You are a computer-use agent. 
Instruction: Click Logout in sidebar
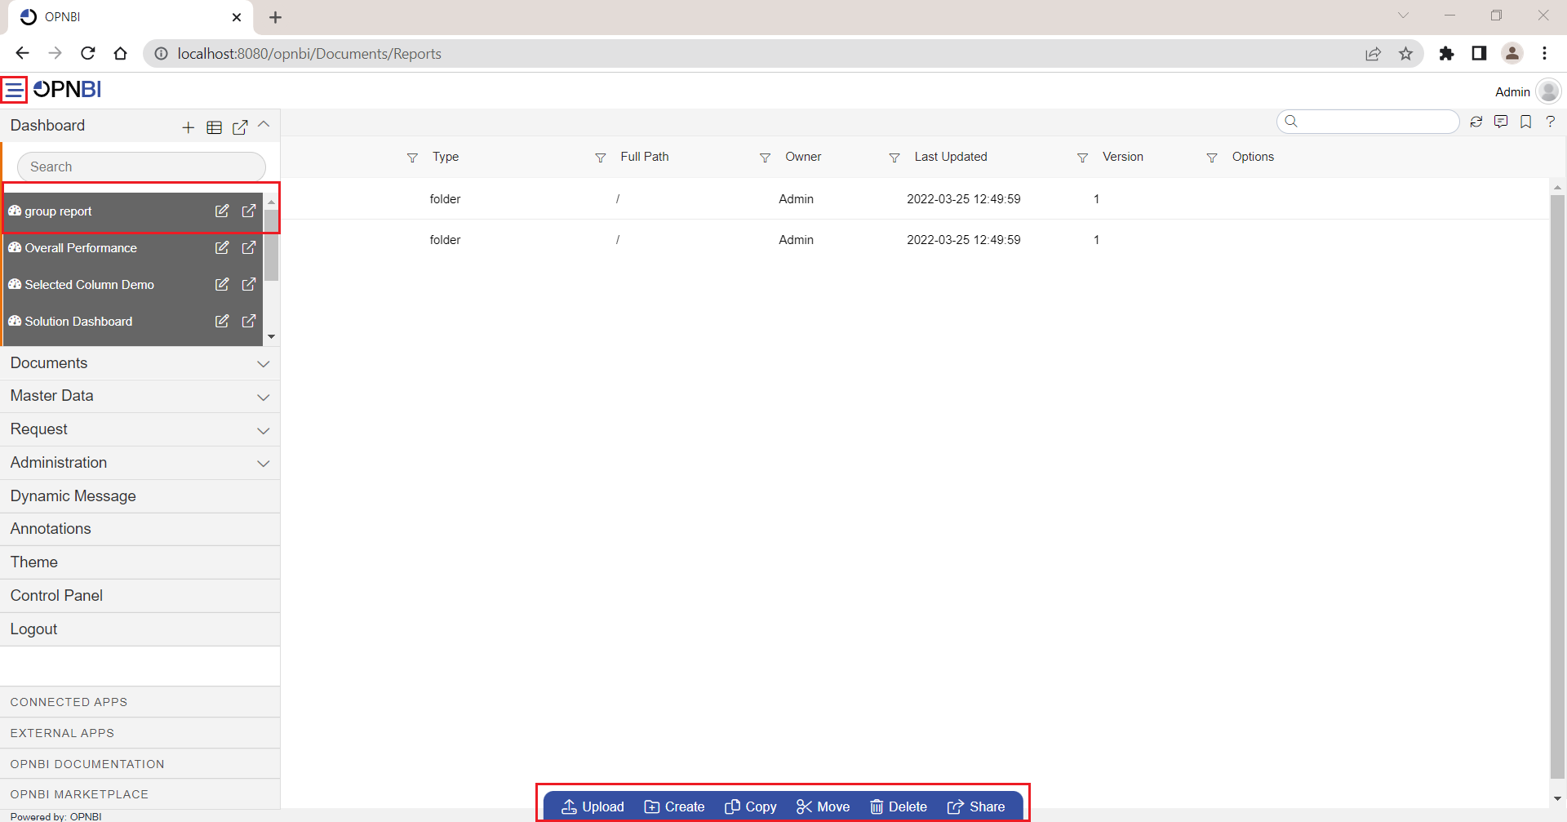[140, 629]
